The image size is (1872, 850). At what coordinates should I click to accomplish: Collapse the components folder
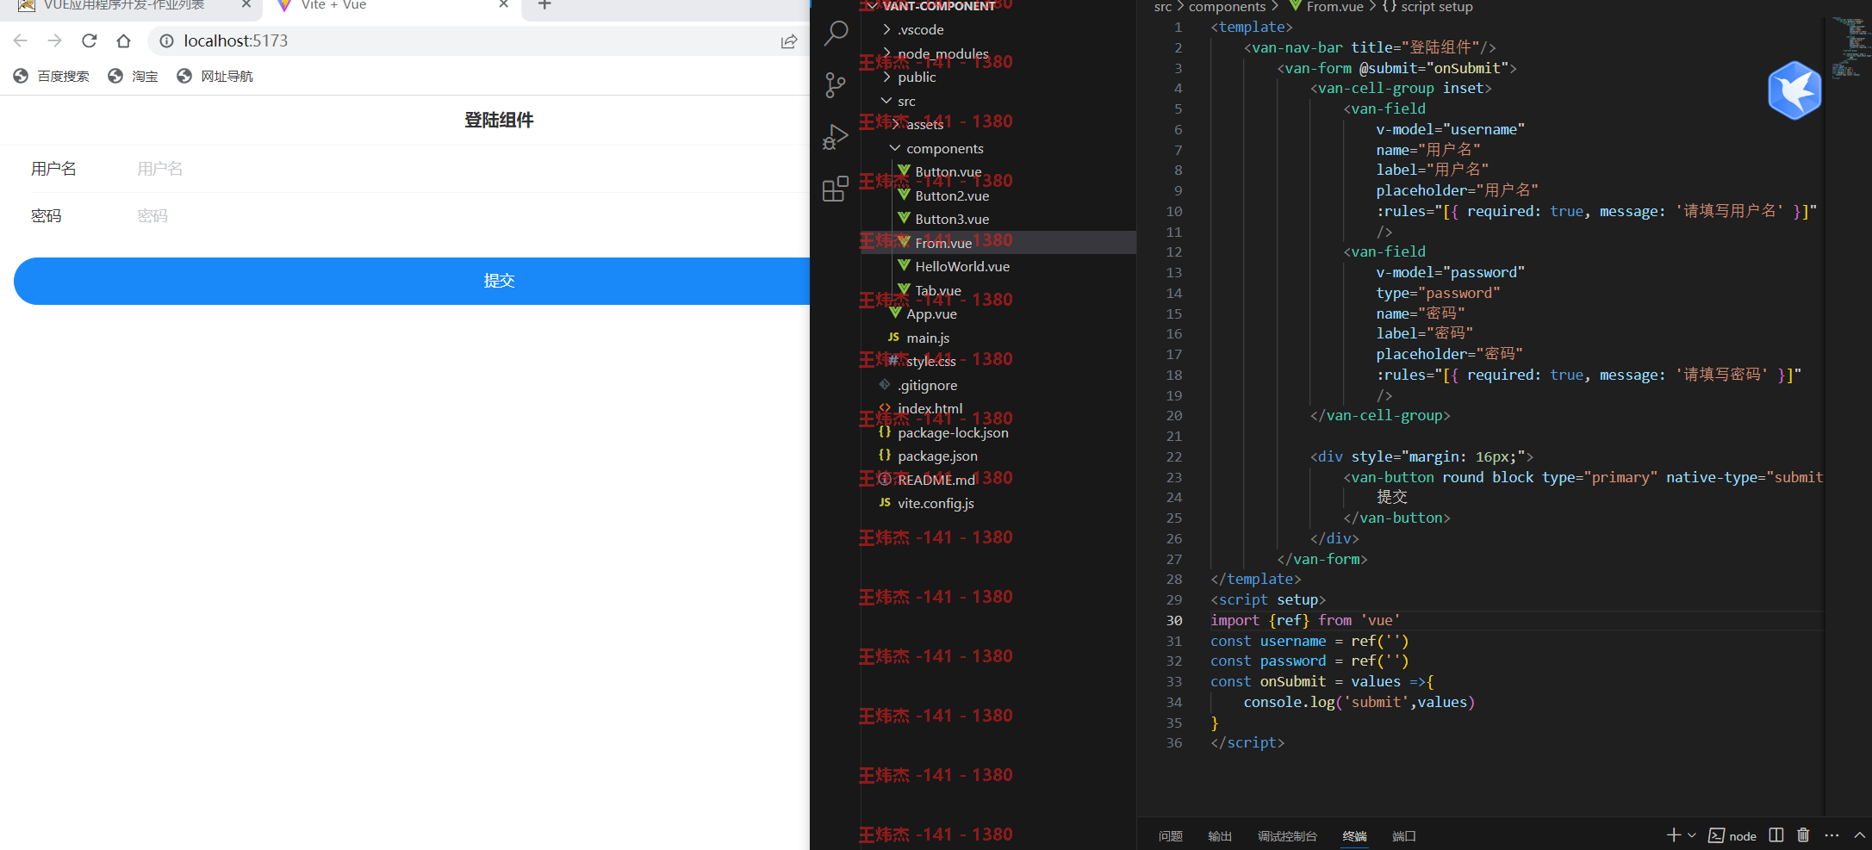click(x=945, y=149)
